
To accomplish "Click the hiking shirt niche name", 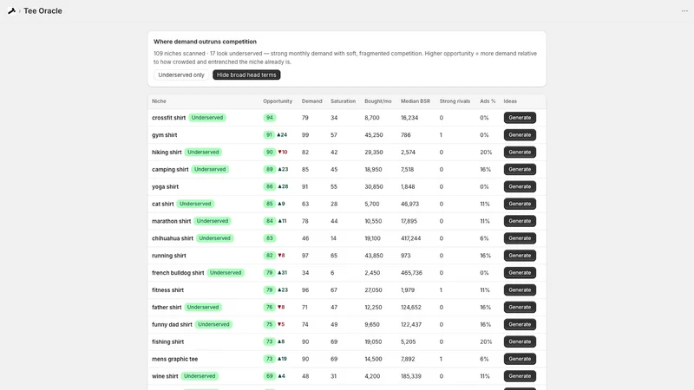I will [167, 153].
